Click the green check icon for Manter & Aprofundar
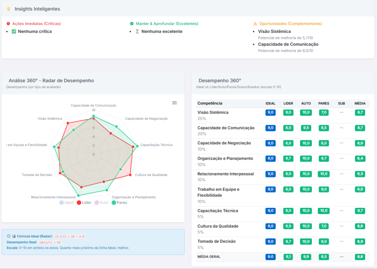The height and width of the screenshot is (269, 377). click(132, 24)
